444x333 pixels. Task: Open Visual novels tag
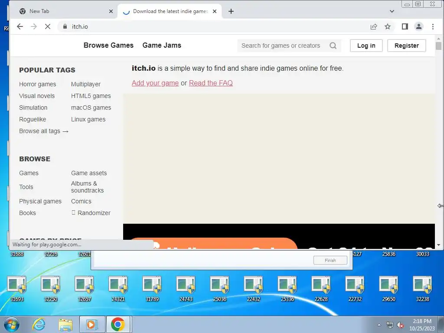click(x=37, y=96)
